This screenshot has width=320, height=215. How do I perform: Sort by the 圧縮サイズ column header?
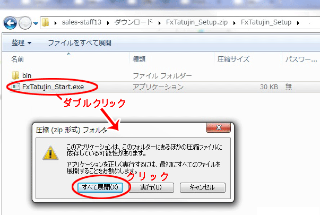(233, 59)
